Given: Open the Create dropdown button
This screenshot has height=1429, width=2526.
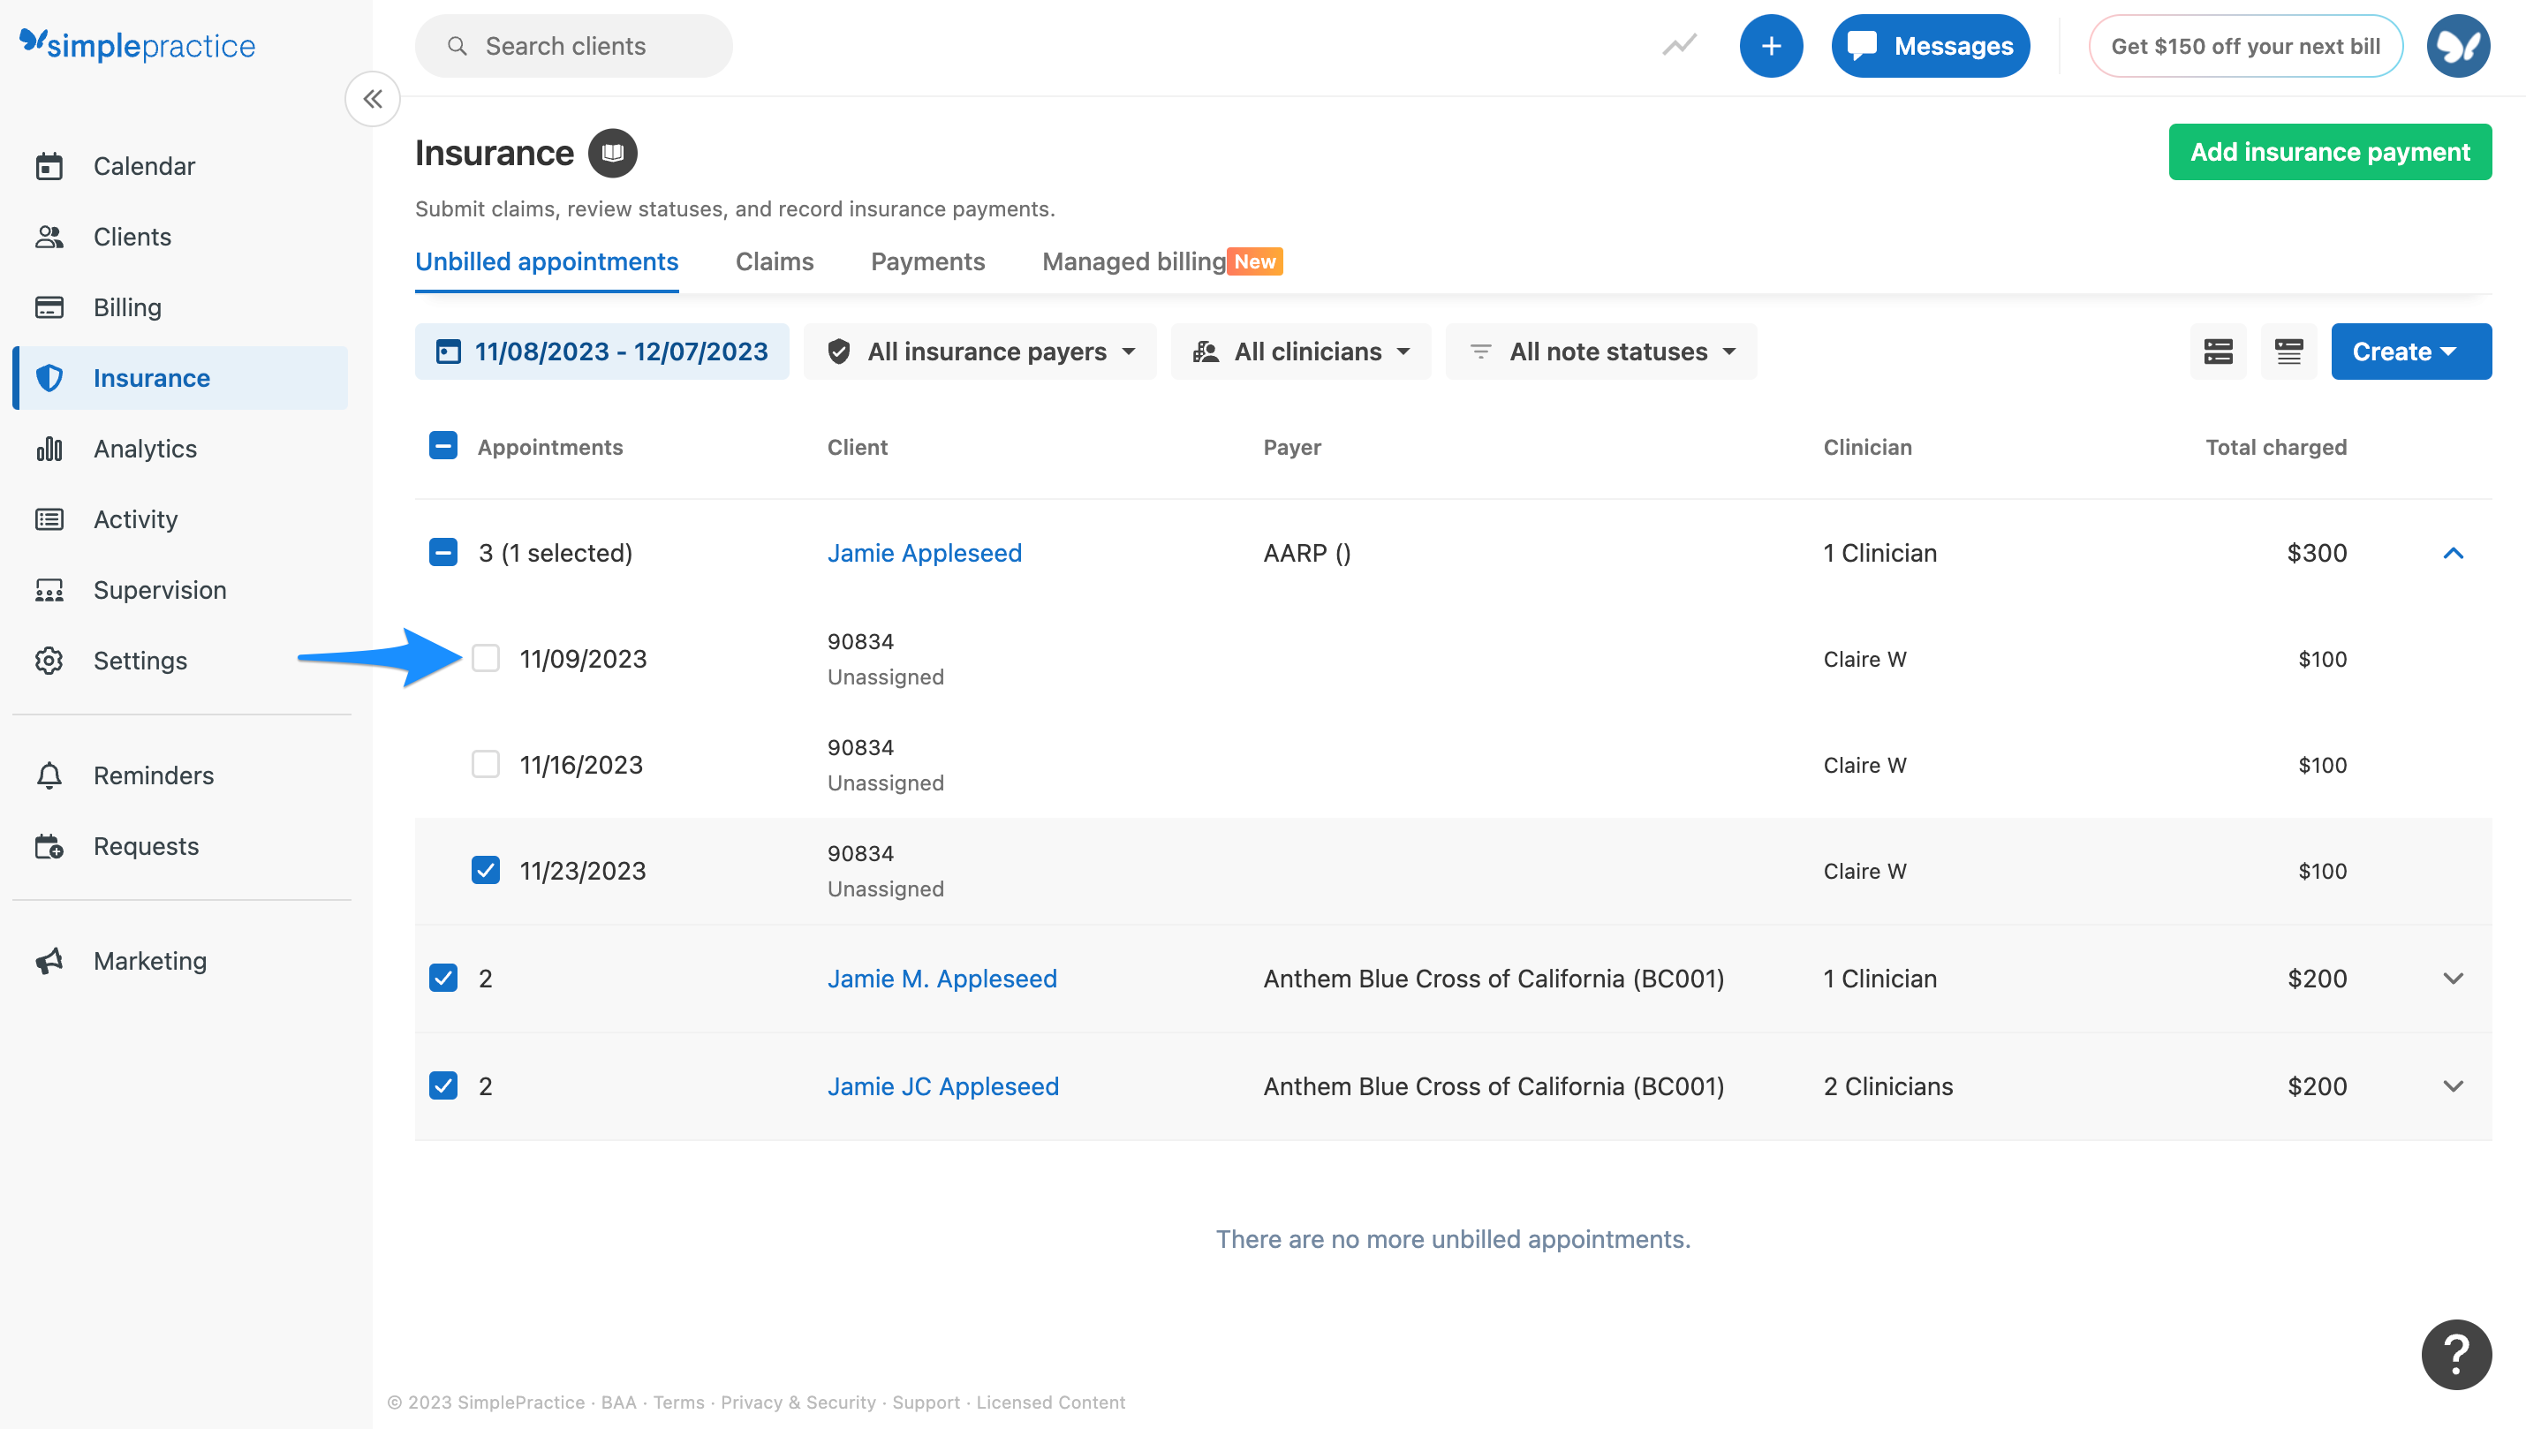Looking at the screenshot, I should click(2410, 352).
